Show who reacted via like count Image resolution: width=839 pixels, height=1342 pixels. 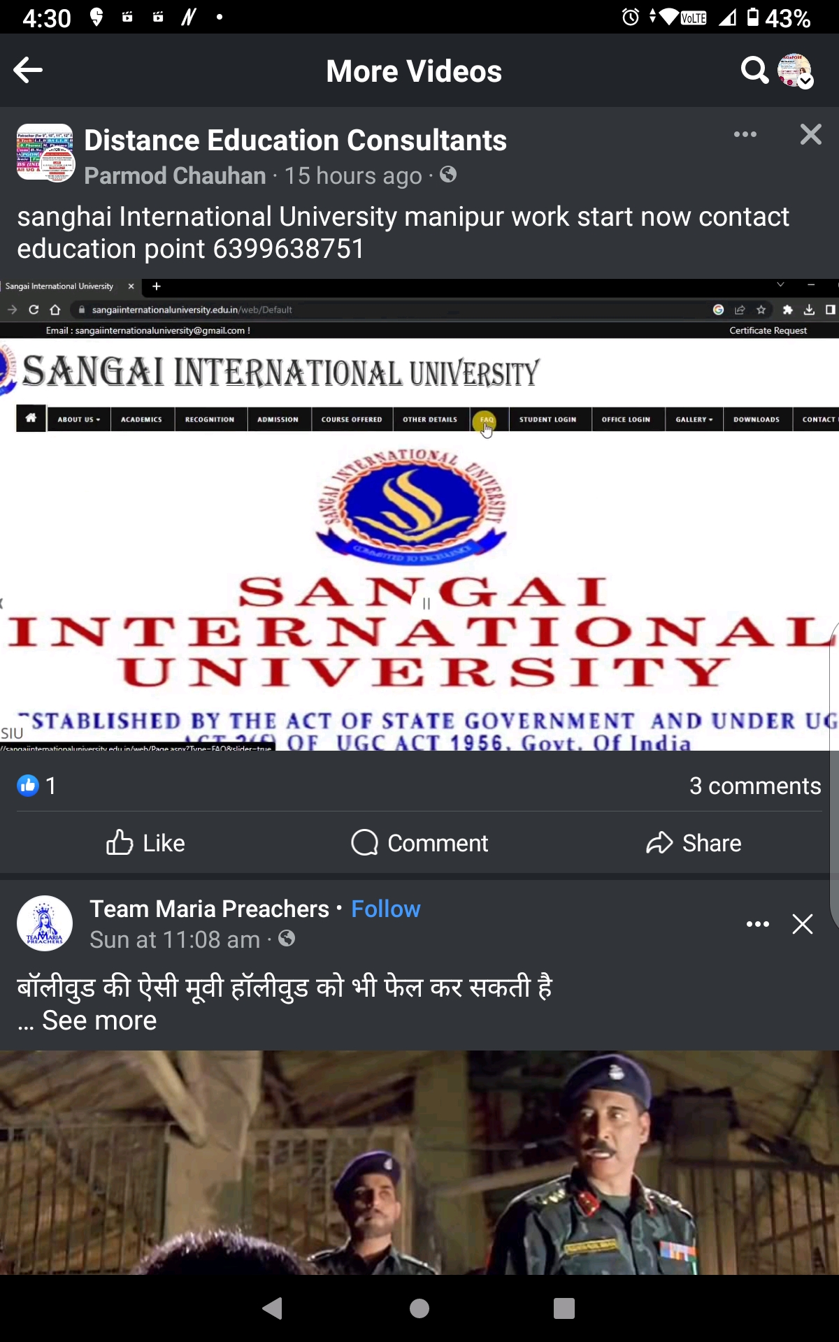(x=36, y=786)
